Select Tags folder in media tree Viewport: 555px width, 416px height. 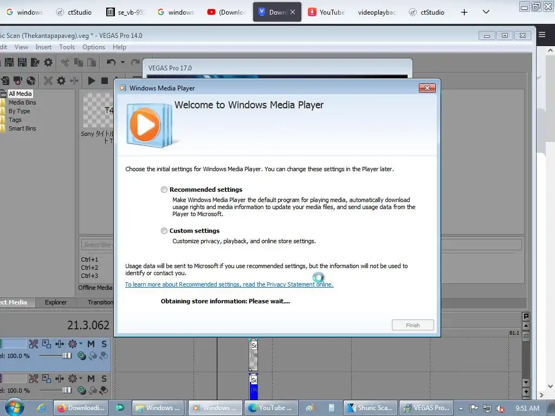(15, 120)
